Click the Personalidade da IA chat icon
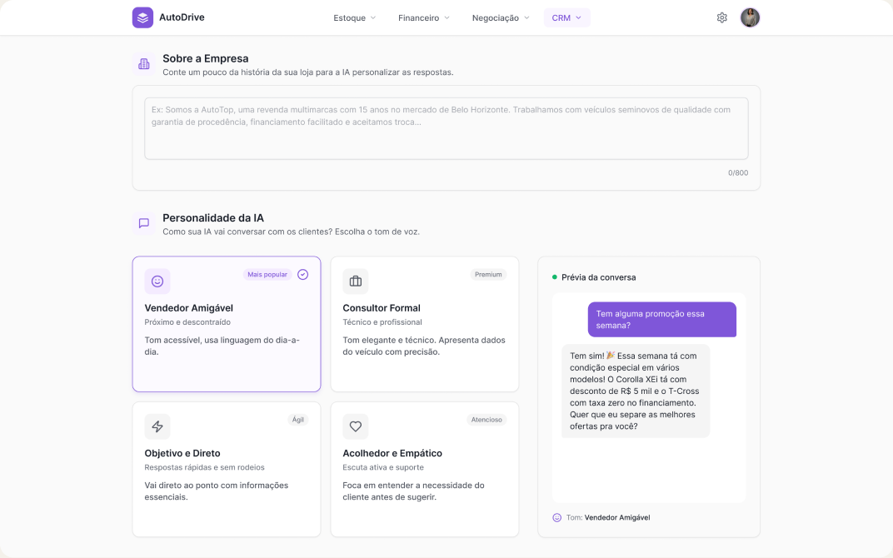The image size is (893, 558). 144,223
